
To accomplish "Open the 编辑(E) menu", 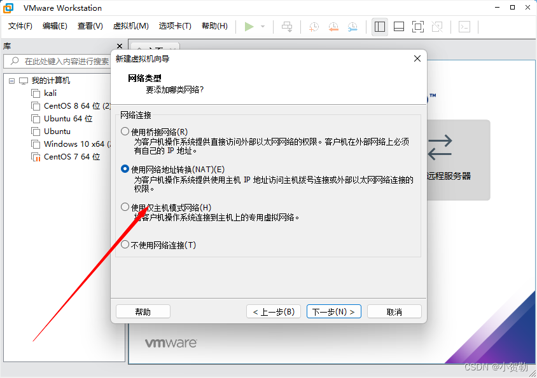I will pyautogui.click(x=55, y=26).
